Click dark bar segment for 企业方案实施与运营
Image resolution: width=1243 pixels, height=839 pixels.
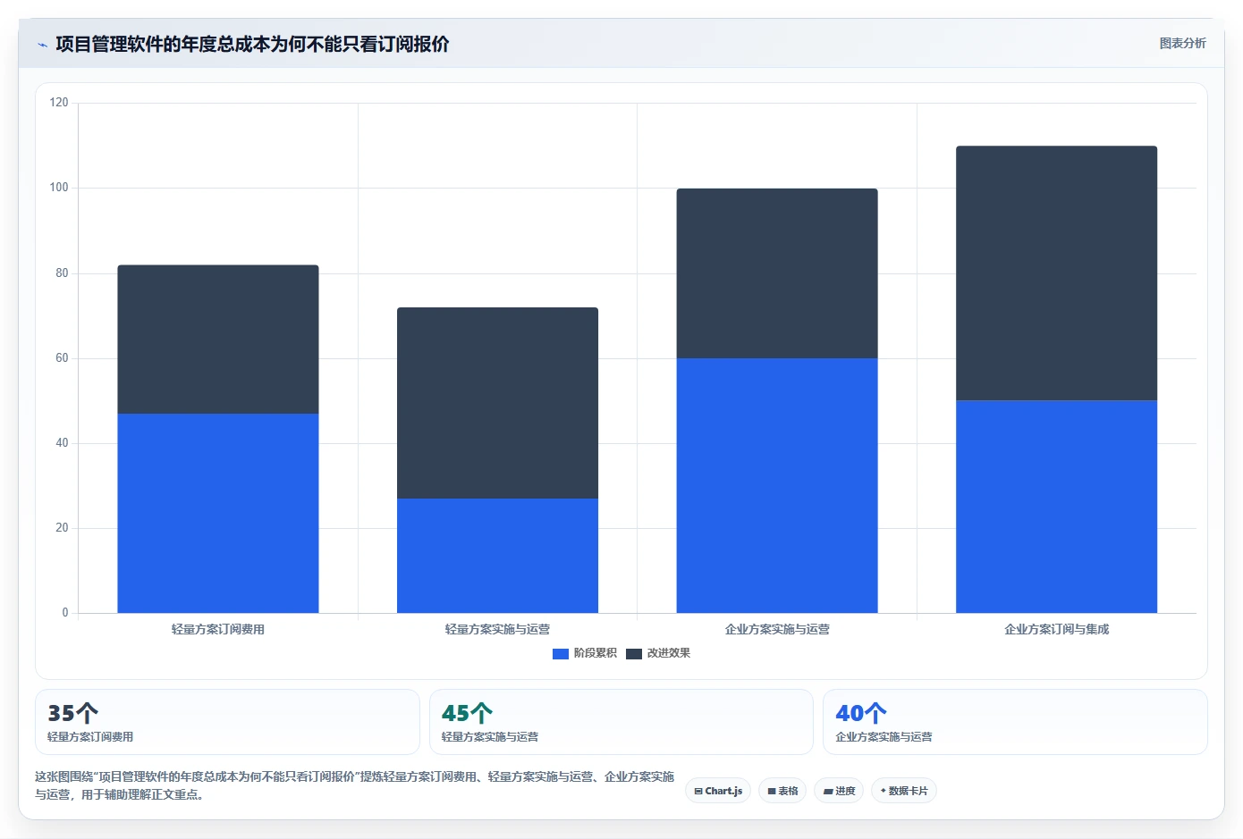pos(777,273)
